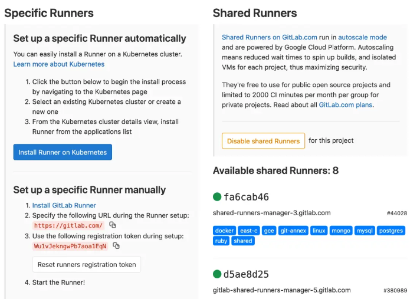Click the https://gitlab.com/ URL code text
The image size is (420, 299).
pyautogui.click(x=68, y=226)
